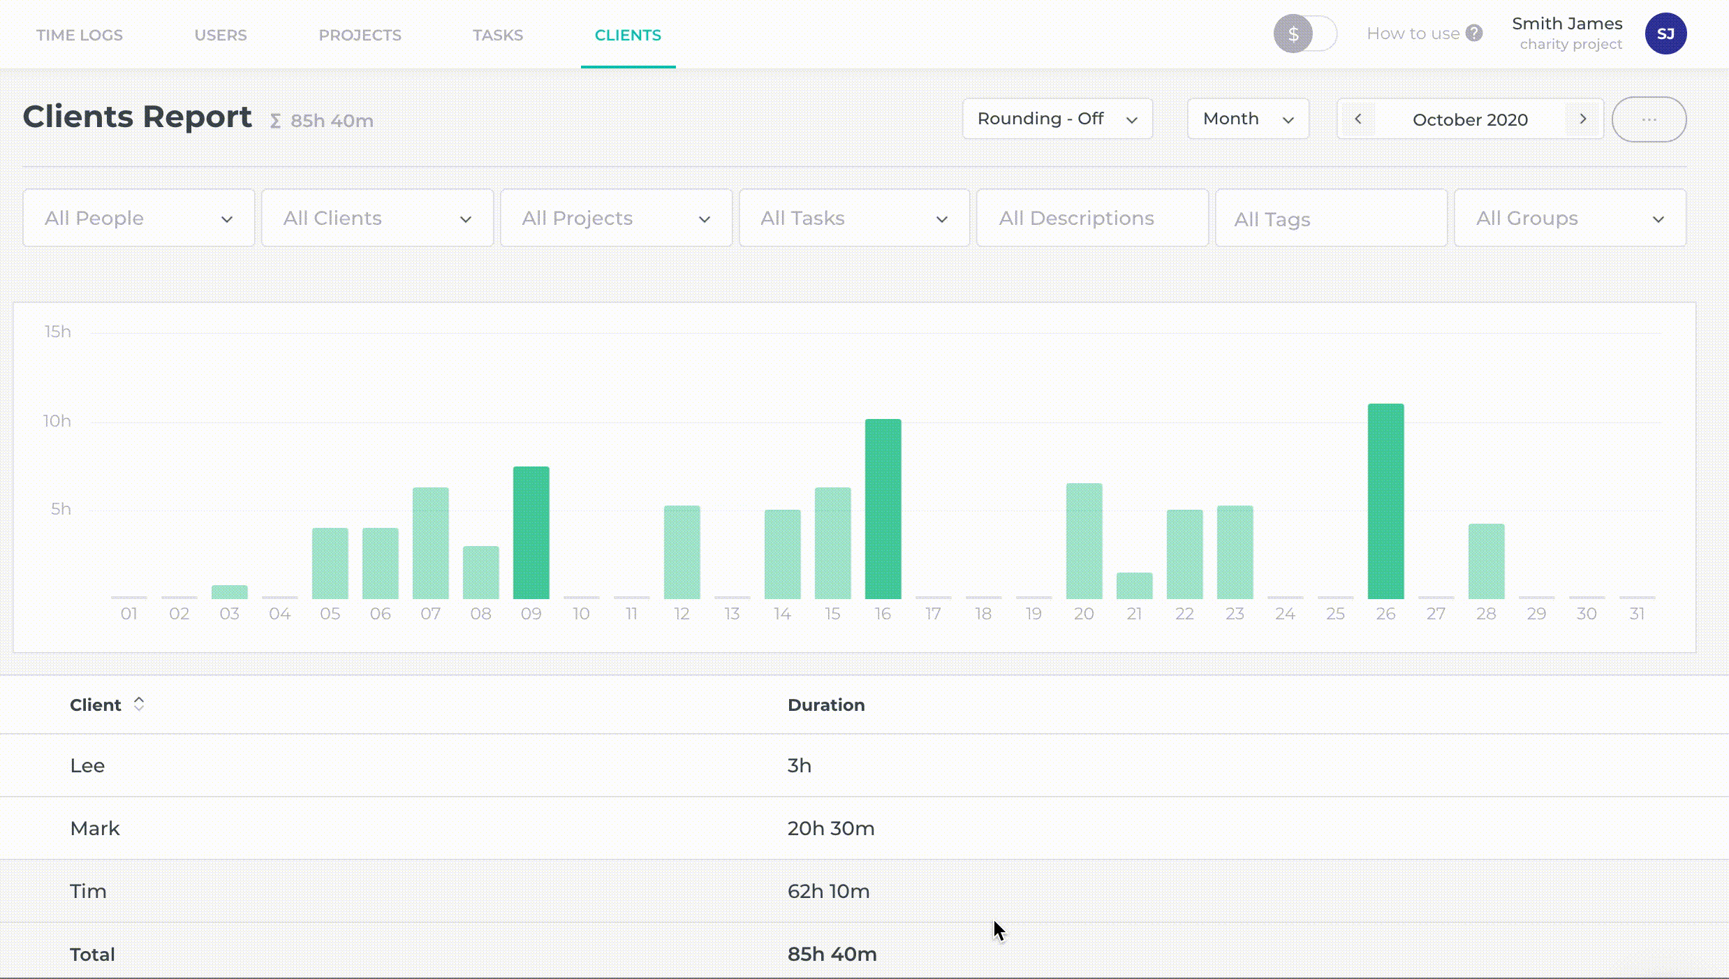The width and height of the screenshot is (1729, 979).
Task: Expand the All People filter
Action: tap(138, 219)
